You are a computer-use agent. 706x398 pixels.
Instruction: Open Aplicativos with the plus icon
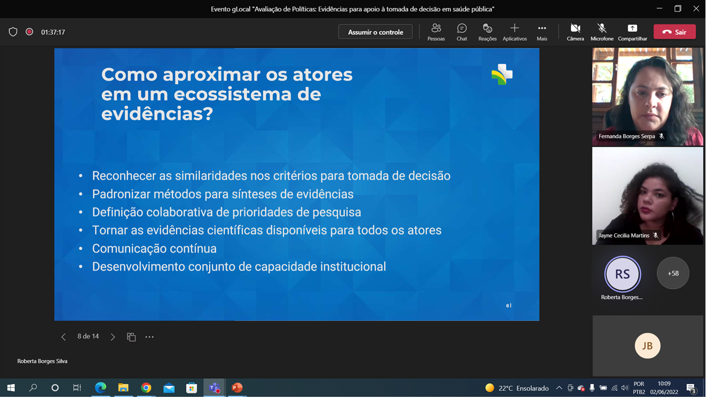514,32
